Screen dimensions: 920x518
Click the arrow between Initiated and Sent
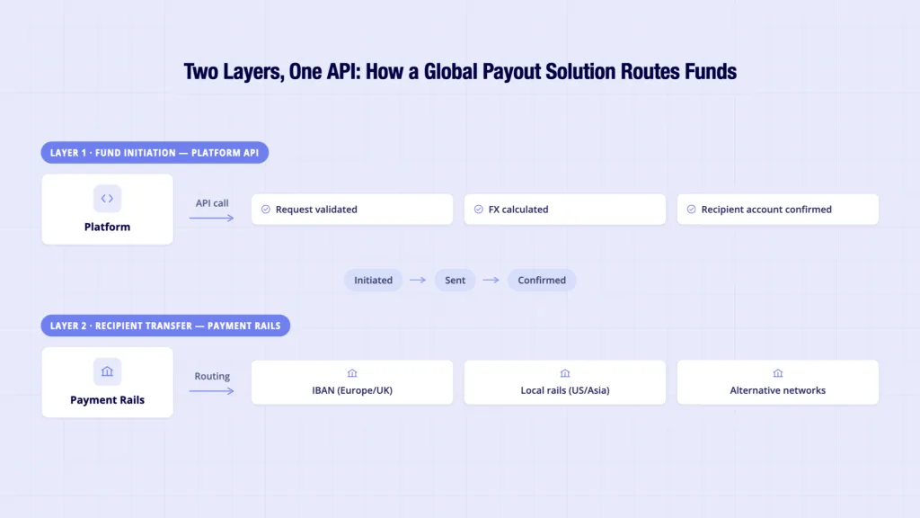pos(418,281)
